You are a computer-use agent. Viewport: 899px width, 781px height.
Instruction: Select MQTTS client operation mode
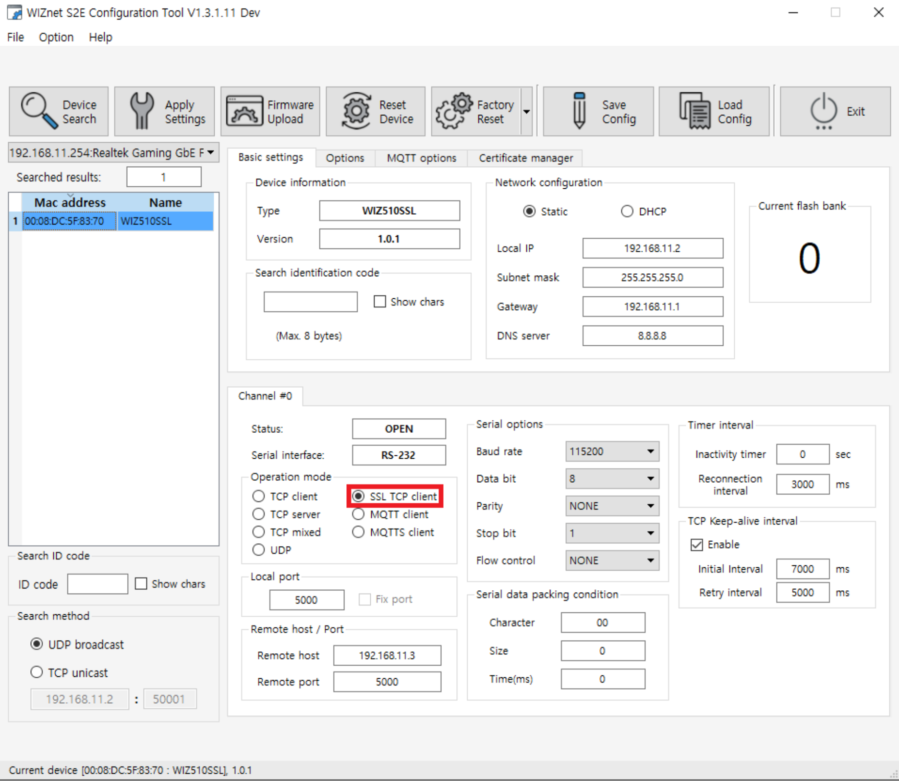(x=358, y=532)
